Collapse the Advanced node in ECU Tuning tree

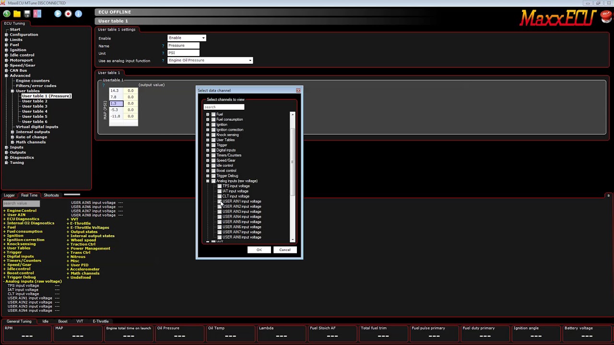(6, 76)
